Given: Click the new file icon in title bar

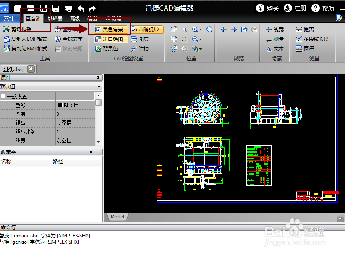Looking at the screenshot, I should 18,8.
